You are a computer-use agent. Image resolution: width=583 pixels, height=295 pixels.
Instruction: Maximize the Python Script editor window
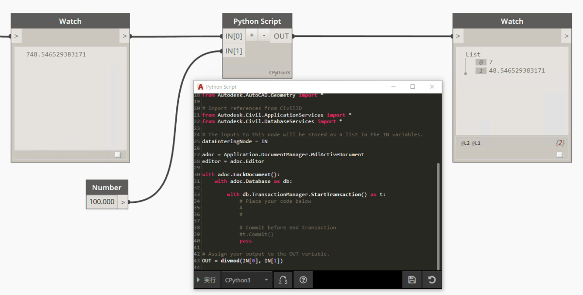click(x=412, y=87)
